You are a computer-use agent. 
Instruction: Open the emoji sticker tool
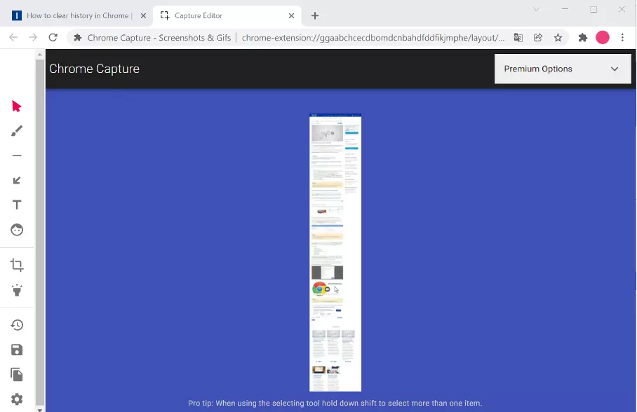[17, 230]
